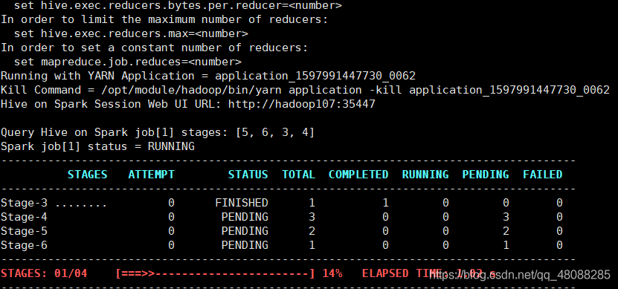Select the Stage-6 row label
The image size is (618, 289).
[x=24, y=245]
